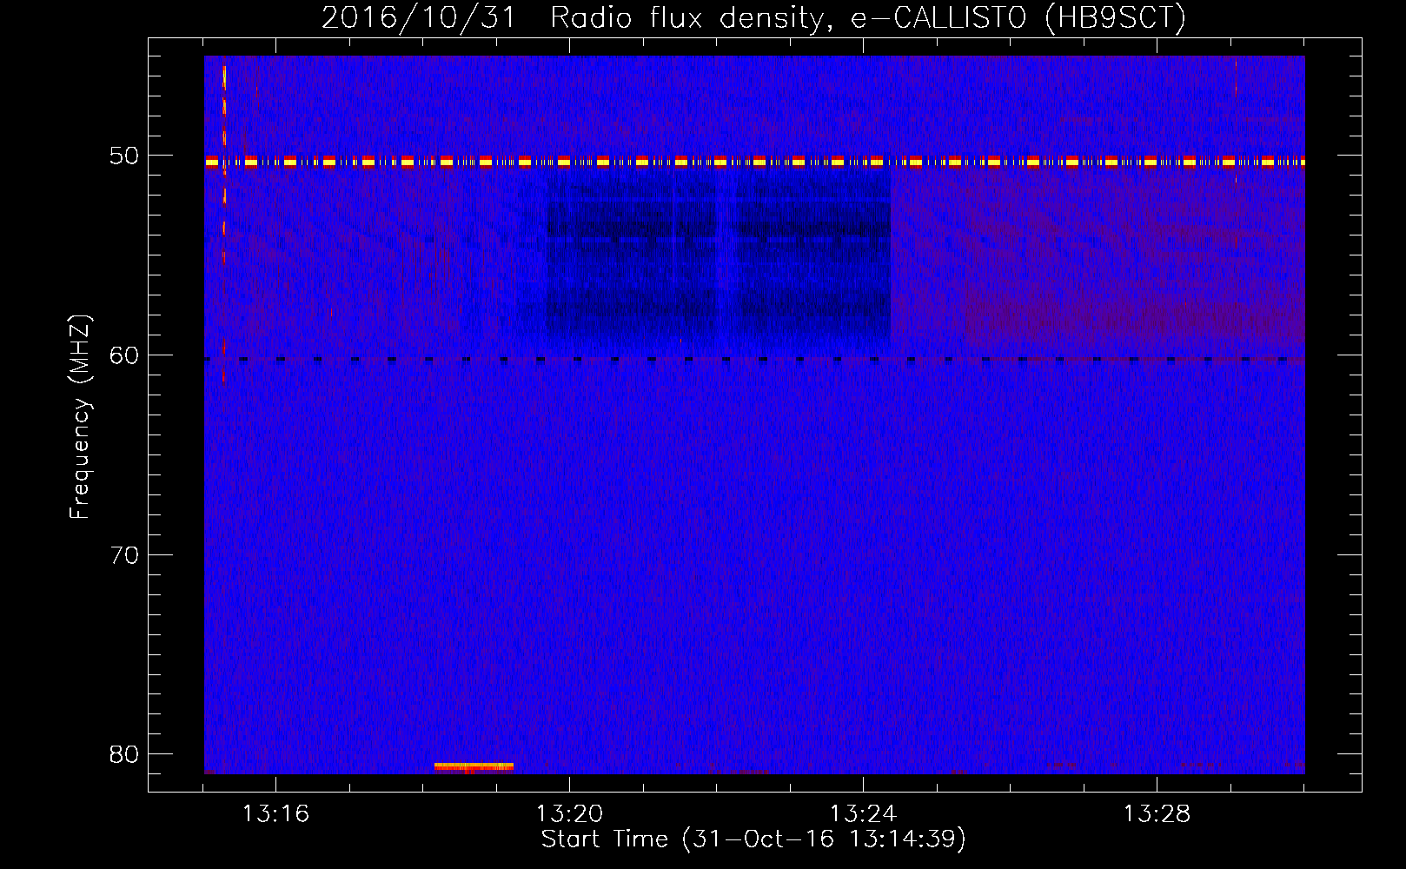The image size is (1406, 869).
Task: Click the 50 frequency tick label
Action: click(124, 156)
